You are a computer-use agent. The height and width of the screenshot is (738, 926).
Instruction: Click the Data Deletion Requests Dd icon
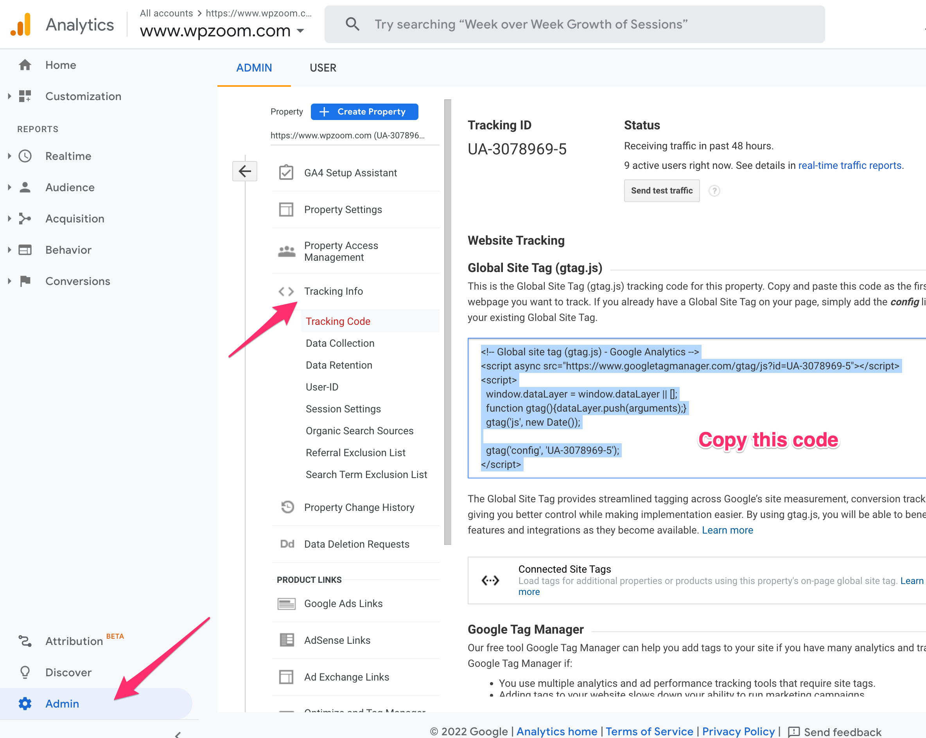tap(287, 544)
